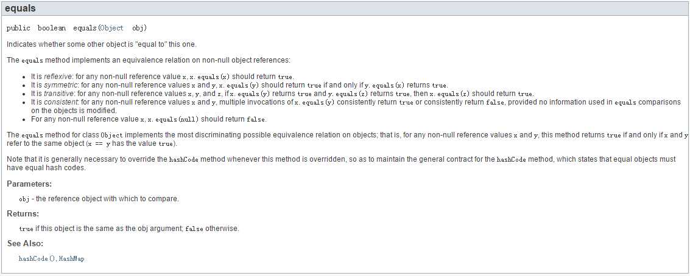Click the "Returns:" label
The height and width of the screenshot is (276, 690).
23,213
